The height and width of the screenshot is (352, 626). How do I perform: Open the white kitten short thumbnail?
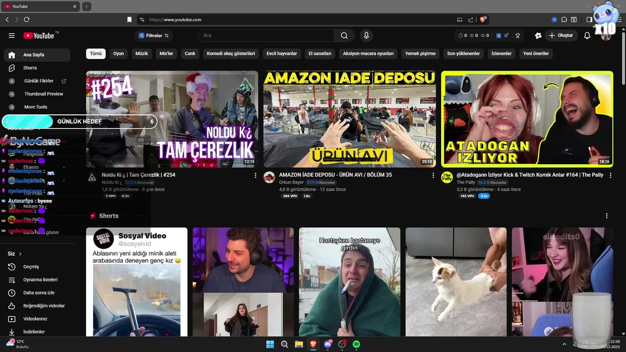pyautogui.click(x=456, y=282)
